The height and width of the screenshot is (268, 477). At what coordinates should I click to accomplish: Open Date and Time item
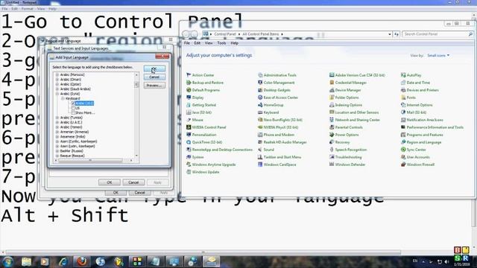click(x=416, y=83)
